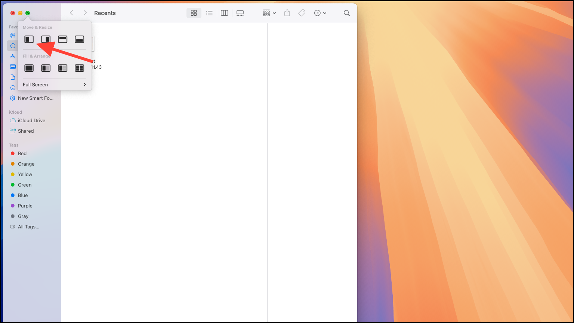
Task: Select the Recents clock icon in sidebar
Action: coord(13,46)
